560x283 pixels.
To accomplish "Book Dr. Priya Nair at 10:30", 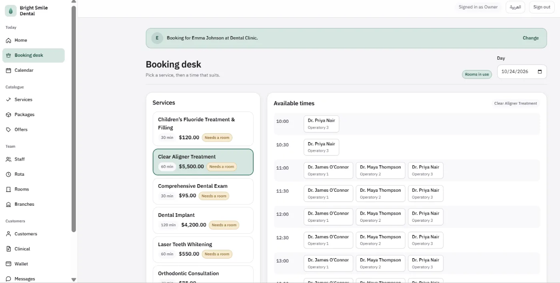I will (321, 147).
